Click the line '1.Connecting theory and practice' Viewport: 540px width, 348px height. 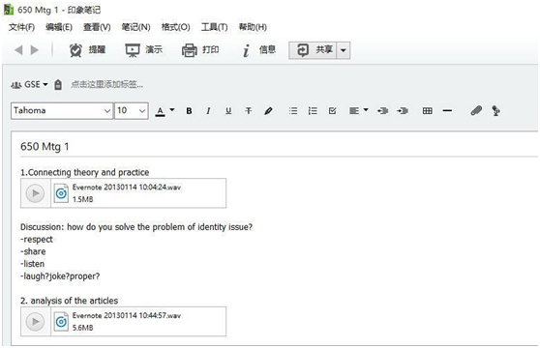coord(85,172)
